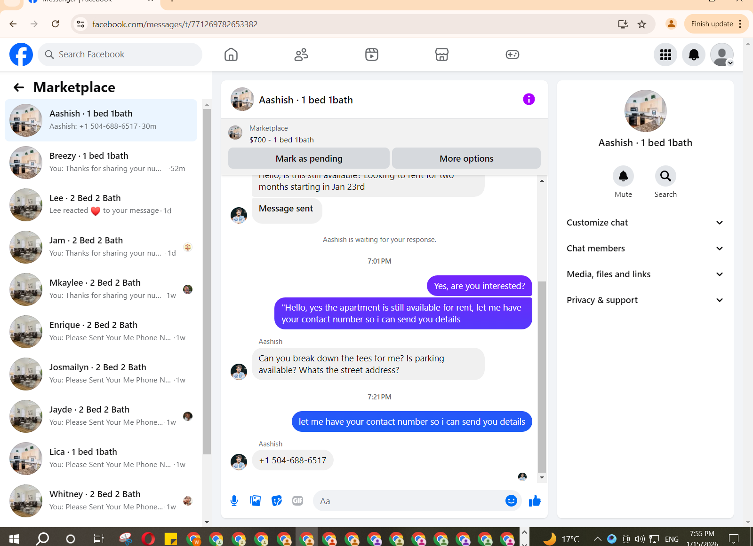Open Task View on taskbar
The image size is (753, 546).
[98, 538]
